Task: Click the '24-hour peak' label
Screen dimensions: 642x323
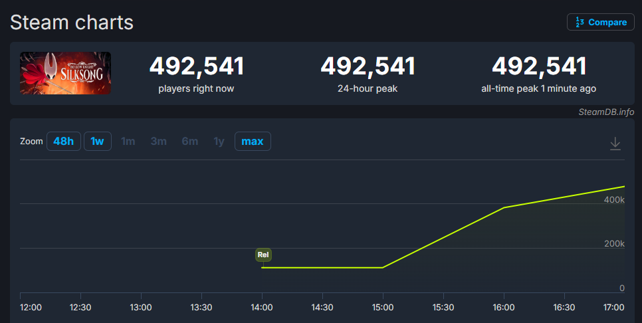Action: pyautogui.click(x=368, y=89)
